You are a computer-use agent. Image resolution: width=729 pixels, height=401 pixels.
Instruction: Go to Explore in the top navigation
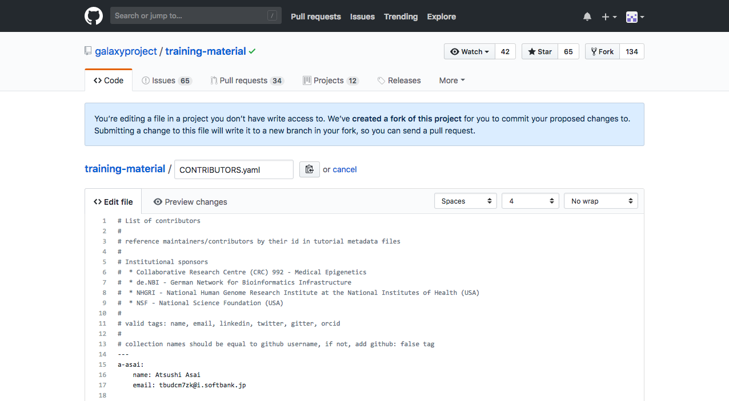click(442, 17)
